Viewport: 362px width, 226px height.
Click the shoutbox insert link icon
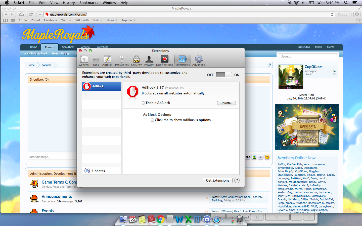pyautogui.click(x=261, y=157)
